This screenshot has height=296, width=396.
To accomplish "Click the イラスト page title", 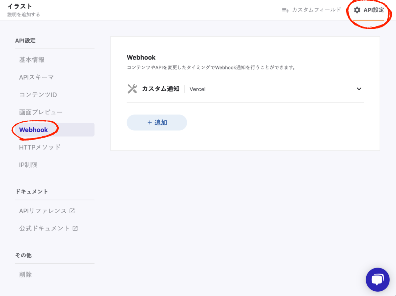I will pyautogui.click(x=20, y=6).
